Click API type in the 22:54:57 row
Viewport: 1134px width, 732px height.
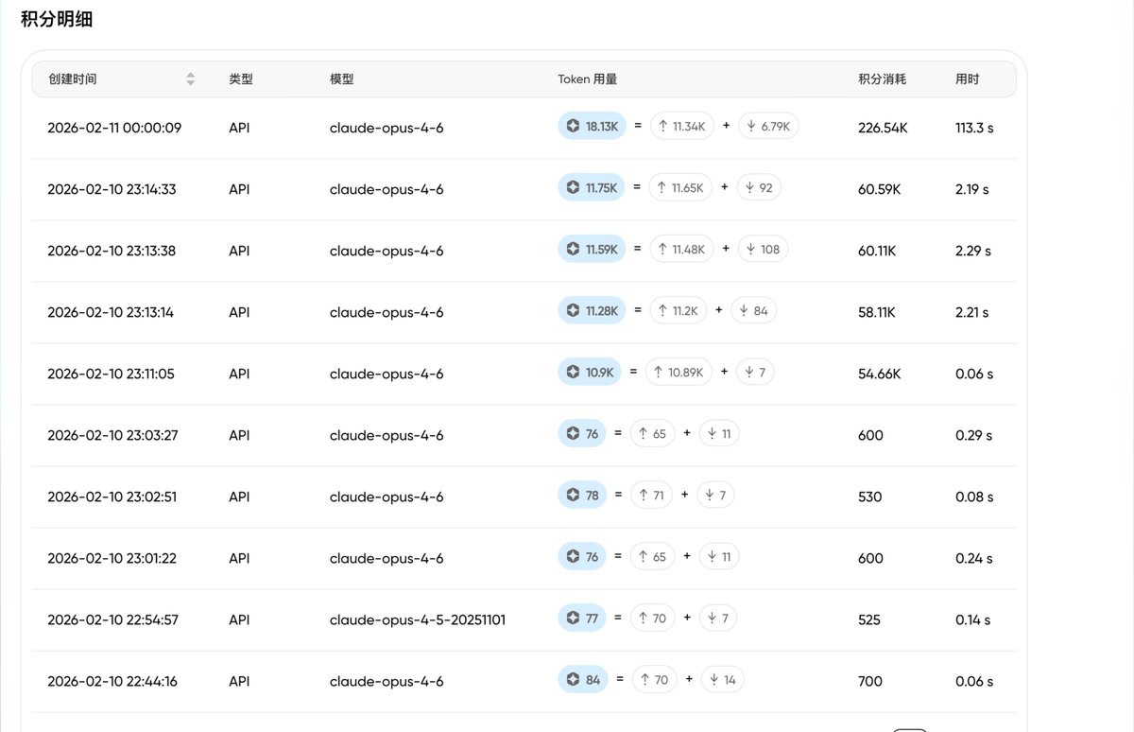239,619
